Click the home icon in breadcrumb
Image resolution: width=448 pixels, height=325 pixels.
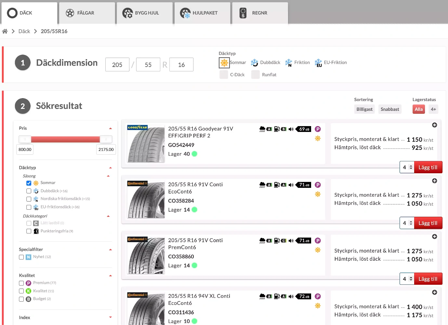[x=5, y=31]
